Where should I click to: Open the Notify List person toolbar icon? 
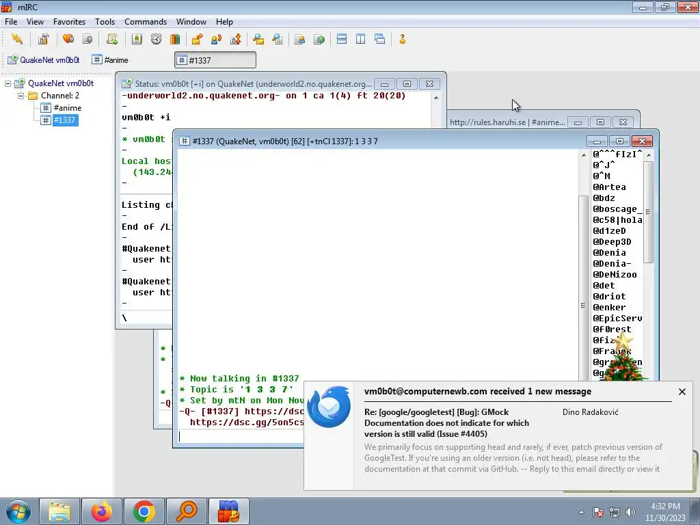click(x=299, y=39)
